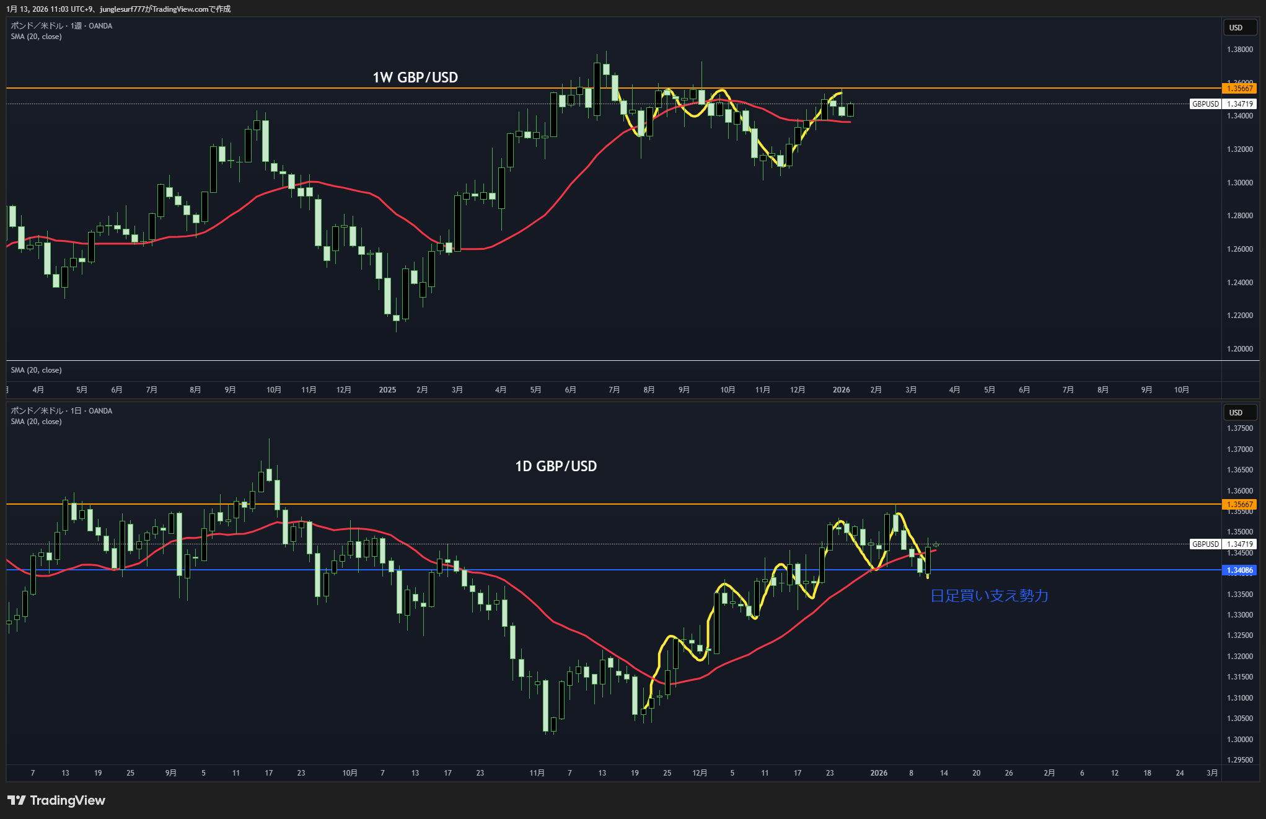
Task: Click the 1D GBP/USD text annotation
Action: 556,466
